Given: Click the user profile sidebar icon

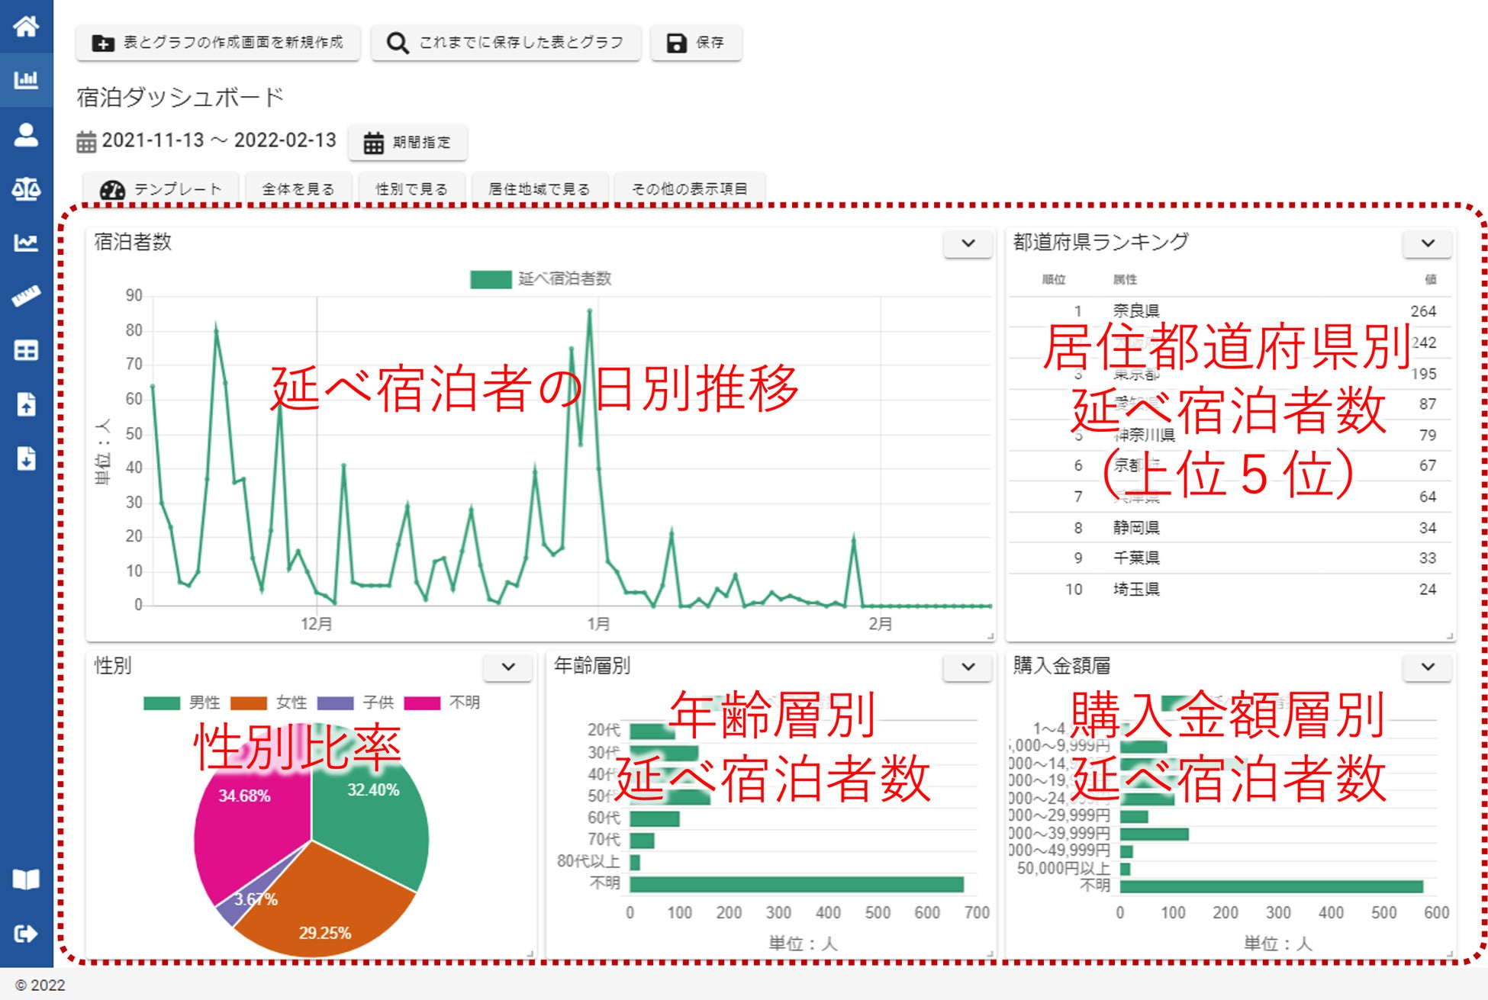Looking at the screenshot, I should (26, 135).
